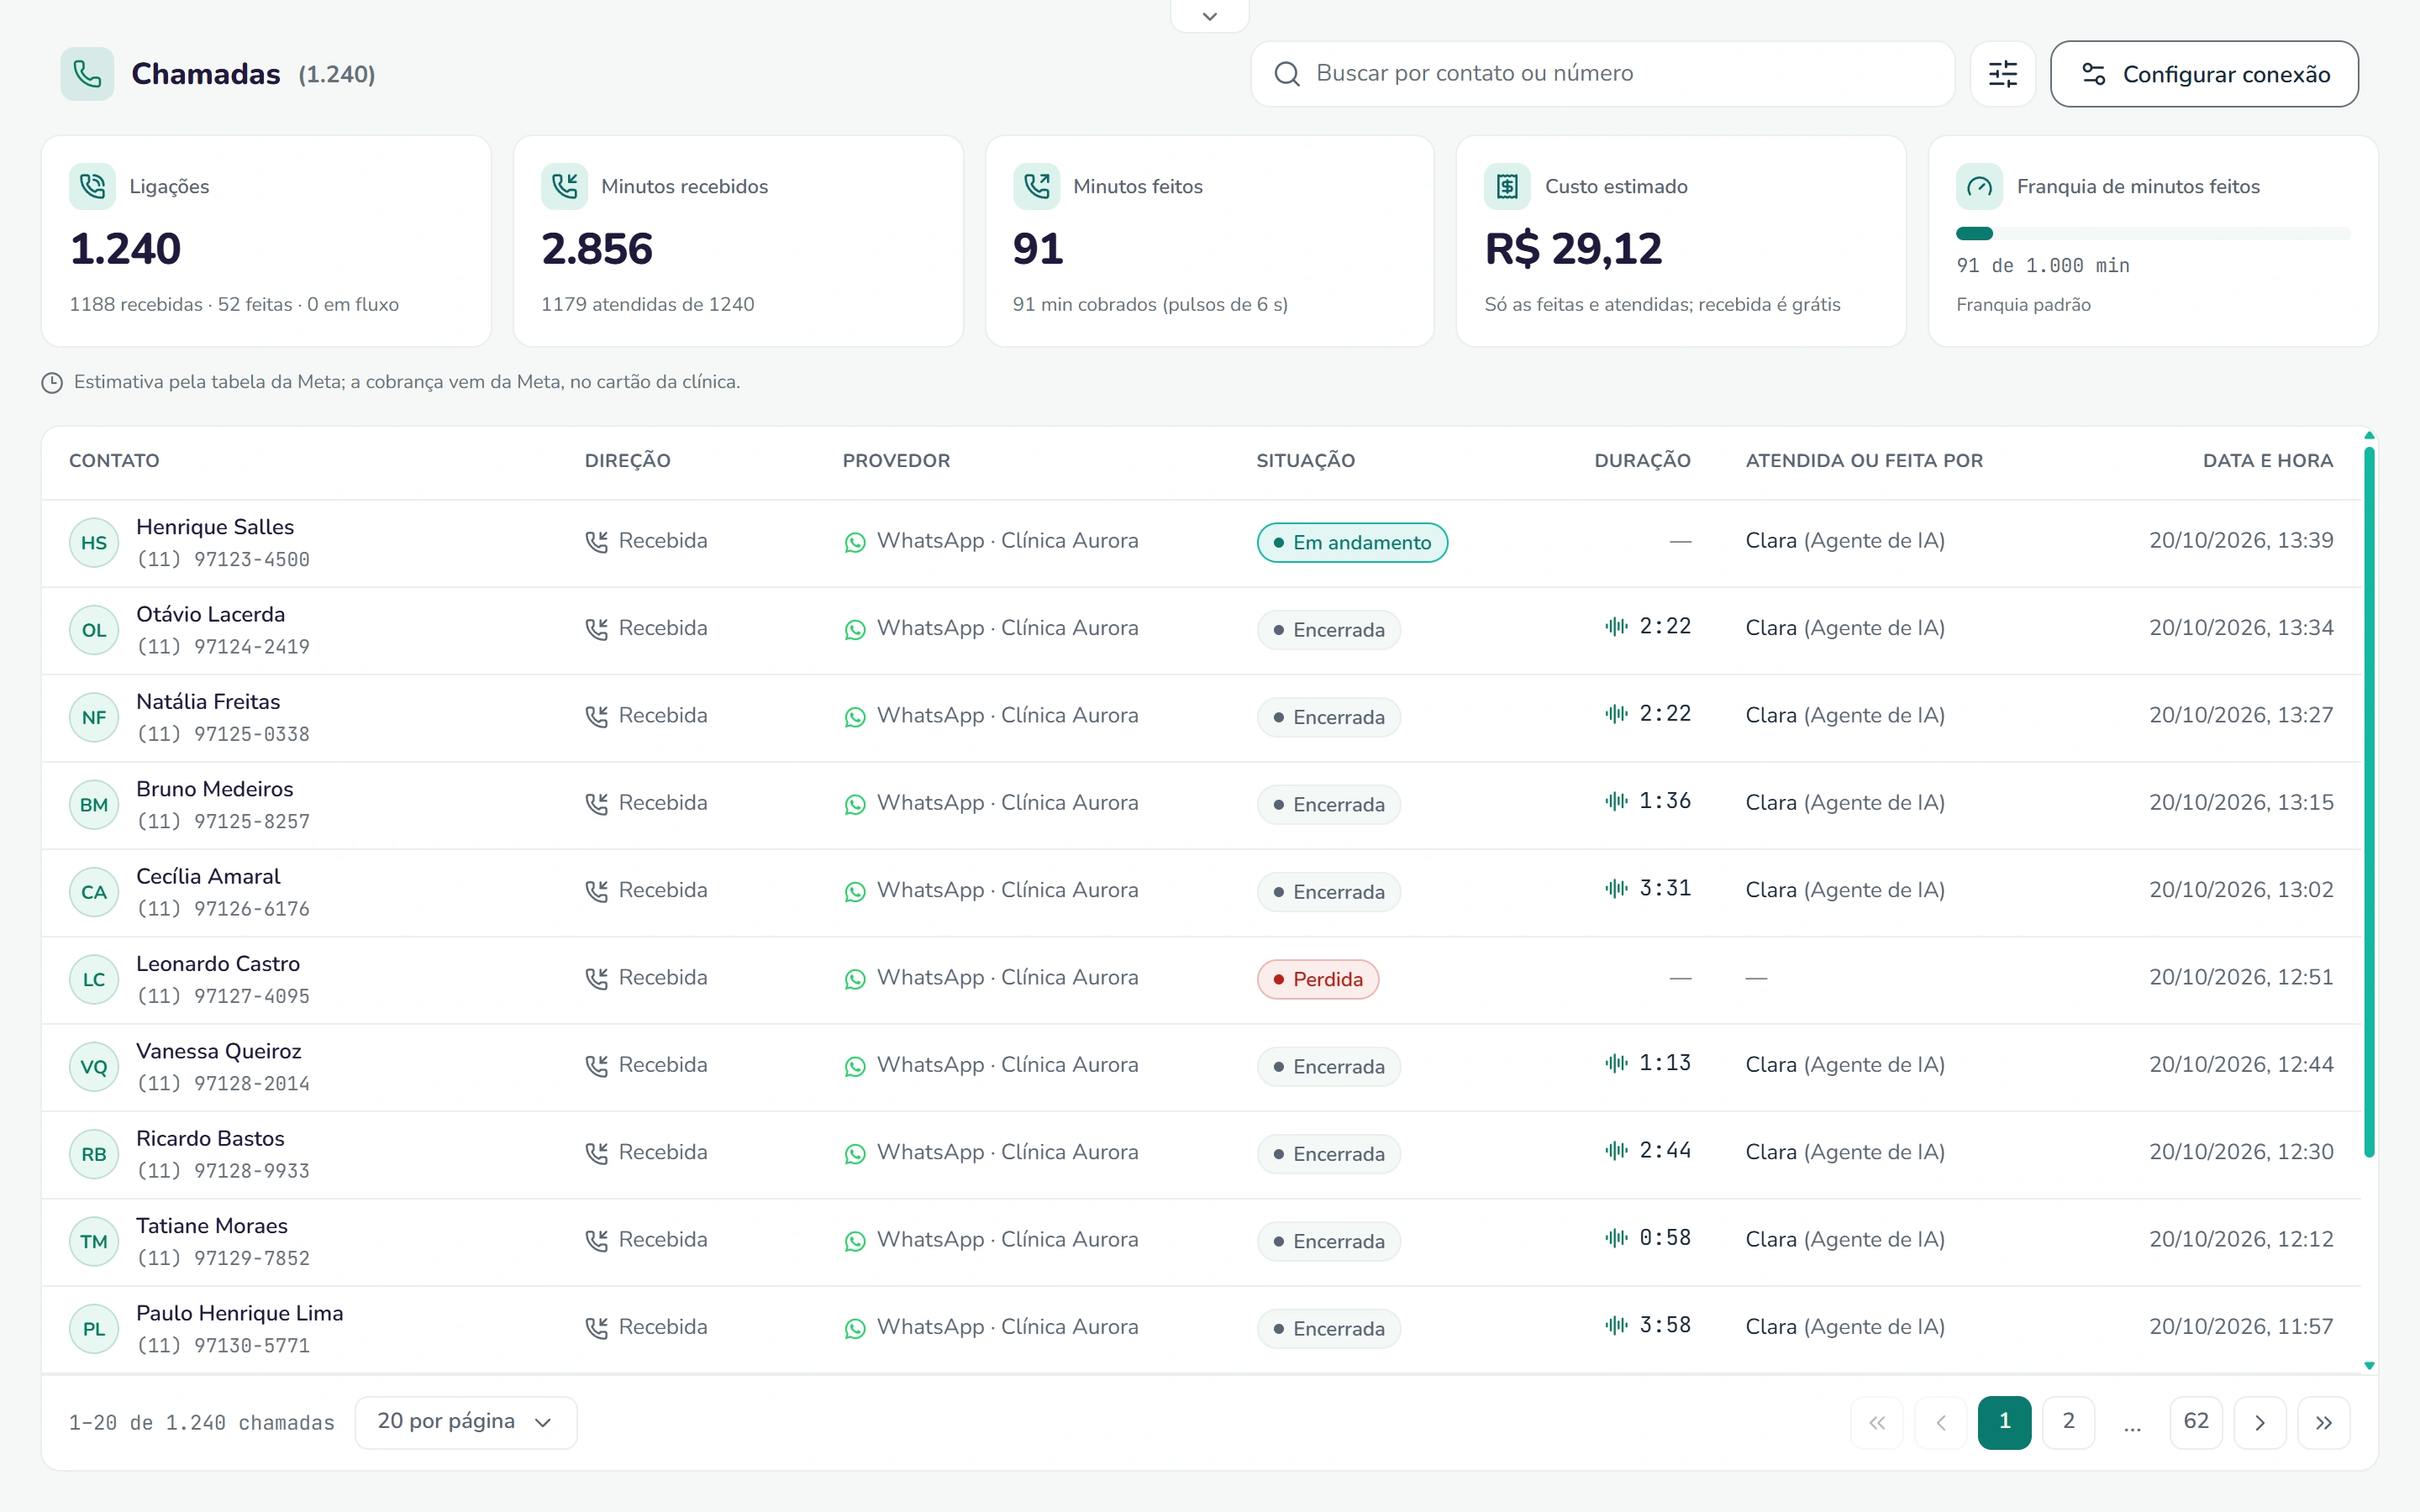This screenshot has height=1512, width=2420.
Task: Click phone number (11) 97125-8257
Action: pos(223,822)
